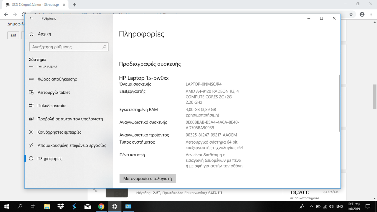Open the Windows Start menu

point(6,206)
